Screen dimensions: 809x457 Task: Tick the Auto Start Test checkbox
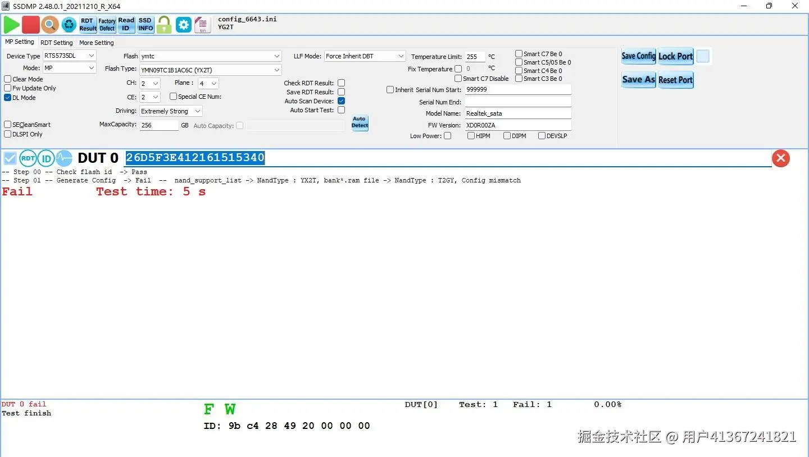[341, 110]
